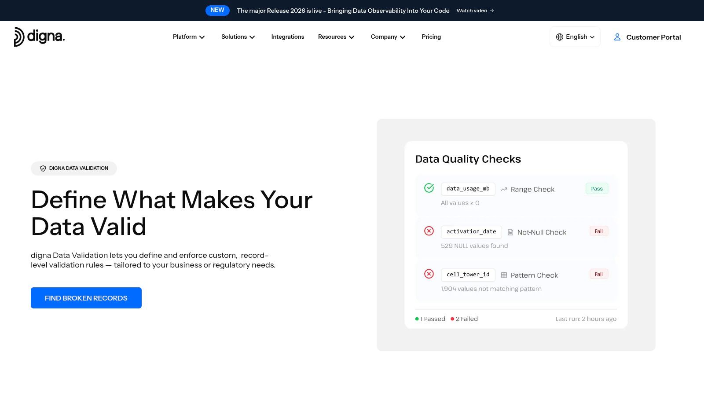Screen dimensions: 704x396
Task: Expand the Resources menu
Action: (x=336, y=37)
